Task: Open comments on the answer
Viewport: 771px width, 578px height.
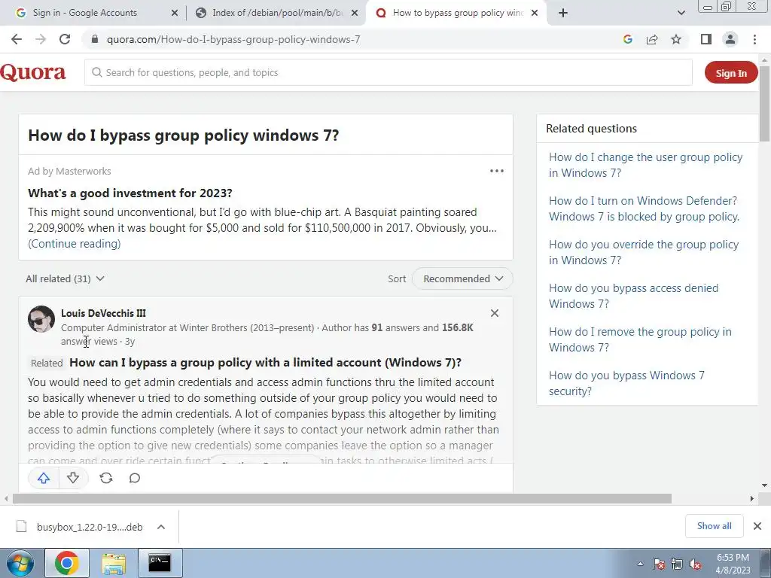Action: (134, 478)
